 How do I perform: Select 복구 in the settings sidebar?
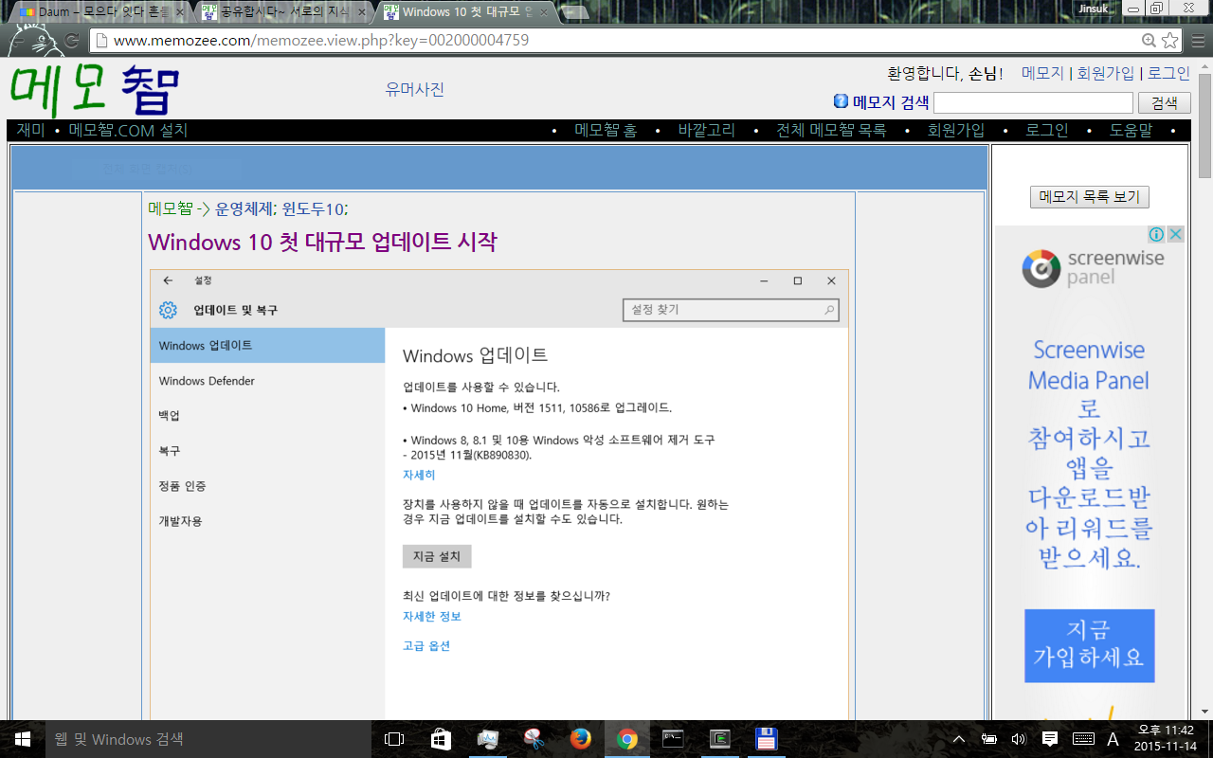[267, 451]
